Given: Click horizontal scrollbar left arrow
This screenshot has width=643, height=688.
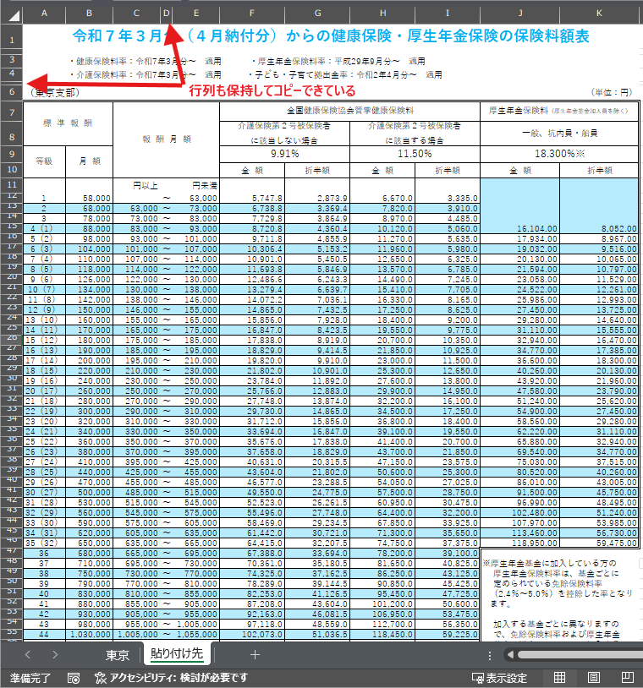Looking at the screenshot, I should pos(510,655).
